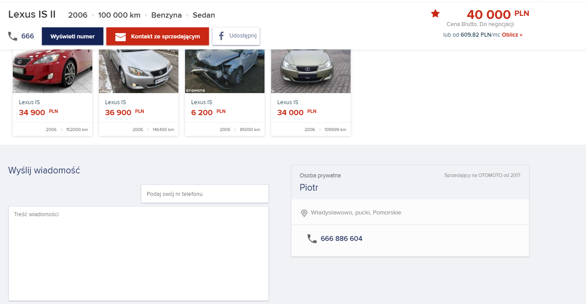Click the Sedan body type text
Image resolution: width=586 pixels, height=304 pixels.
point(204,15)
